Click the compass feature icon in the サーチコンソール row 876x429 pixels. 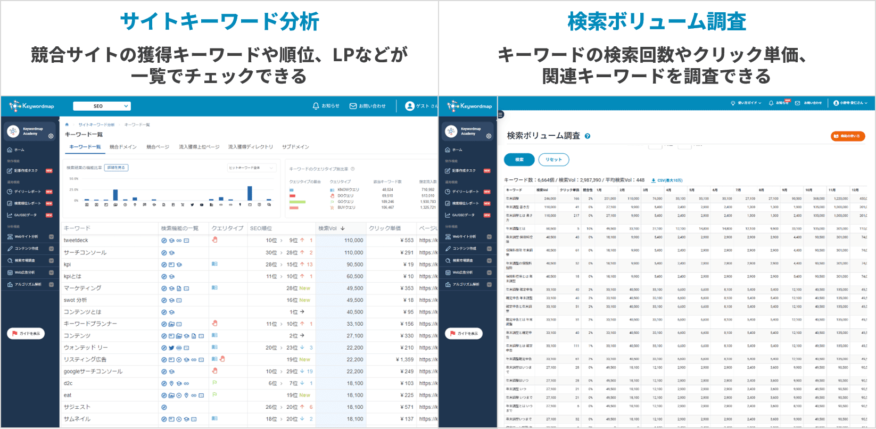click(164, 253)
